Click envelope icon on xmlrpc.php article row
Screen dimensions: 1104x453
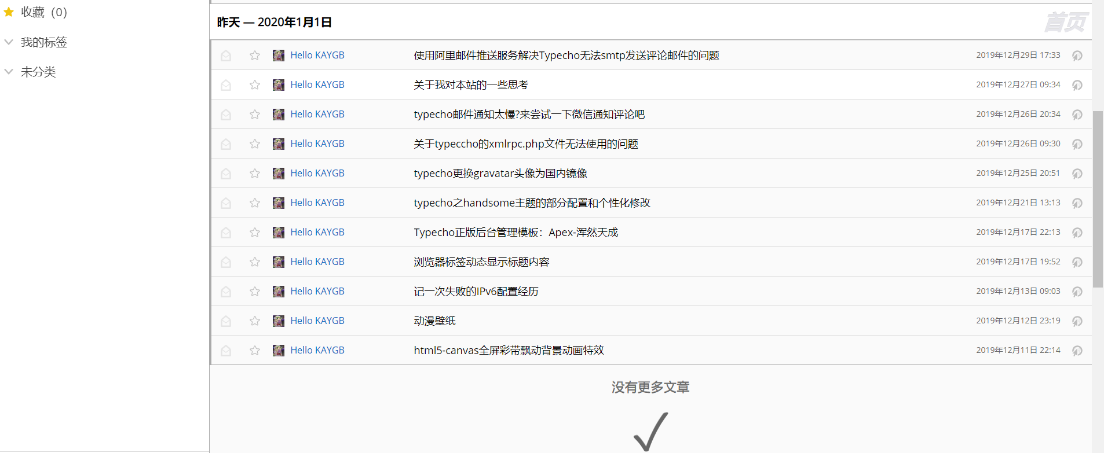tap(226, 144)
